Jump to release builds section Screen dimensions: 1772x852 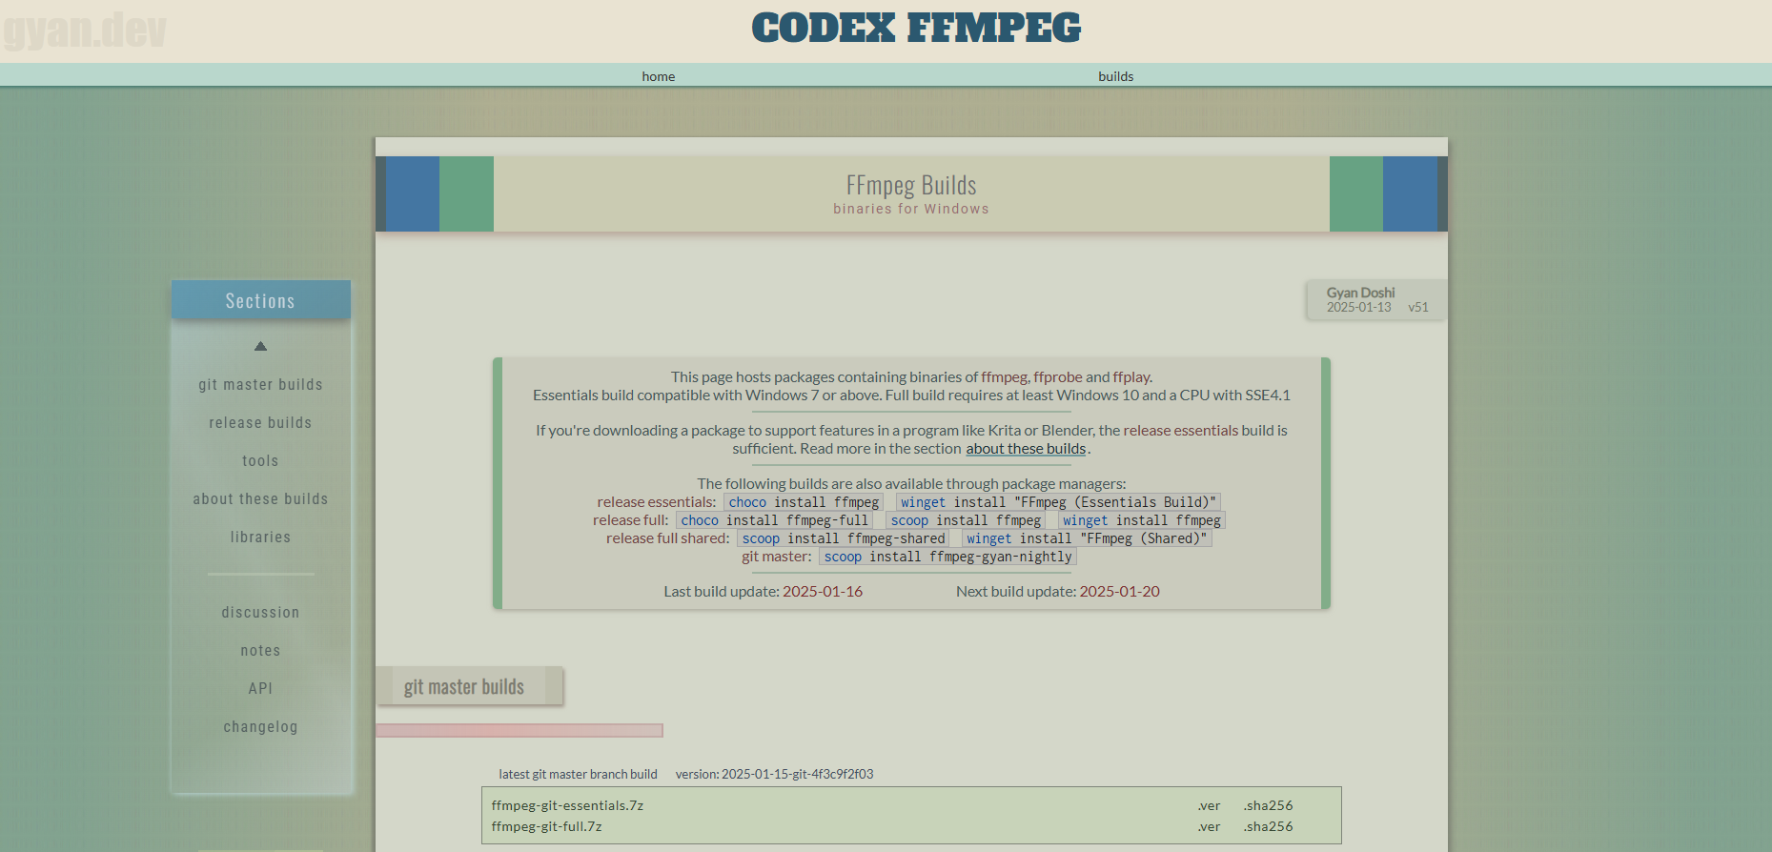coord(260,422)
